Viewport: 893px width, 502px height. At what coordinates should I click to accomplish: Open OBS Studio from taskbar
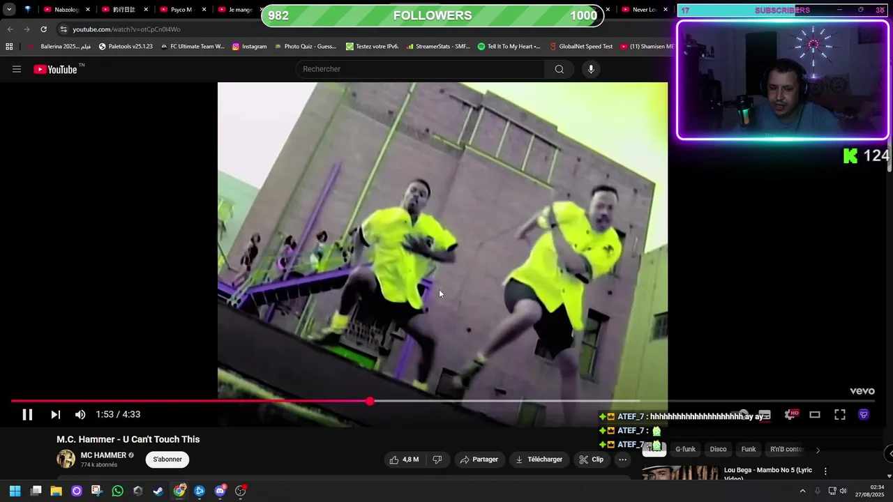(241, 491)
